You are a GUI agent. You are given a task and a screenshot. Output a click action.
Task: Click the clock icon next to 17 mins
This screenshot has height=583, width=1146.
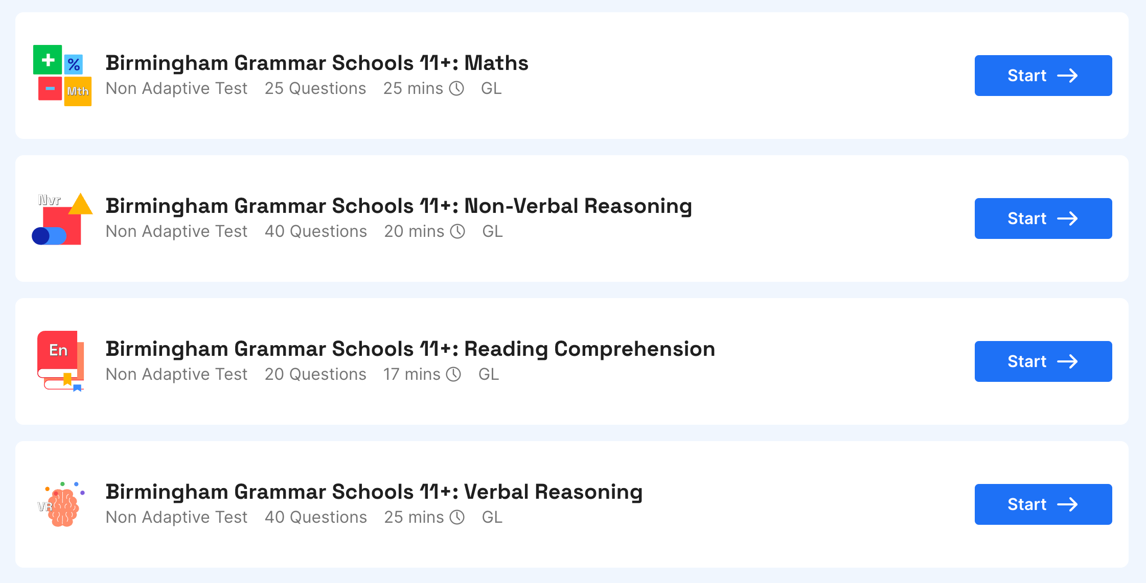click(x=453, y=374)
